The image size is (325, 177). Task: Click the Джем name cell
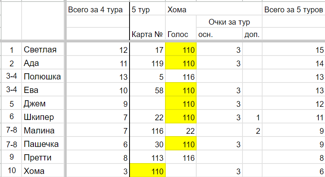(43, 103)
